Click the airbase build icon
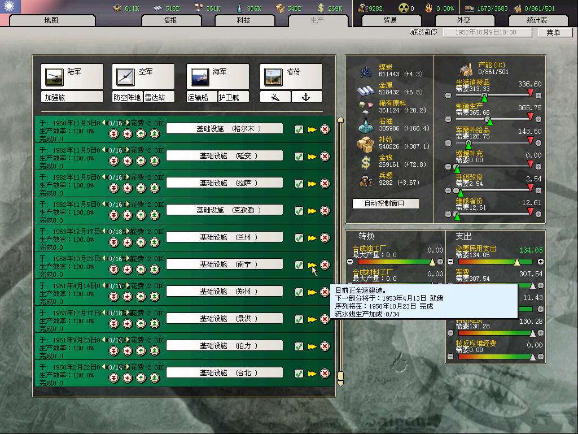 point(275,97)
